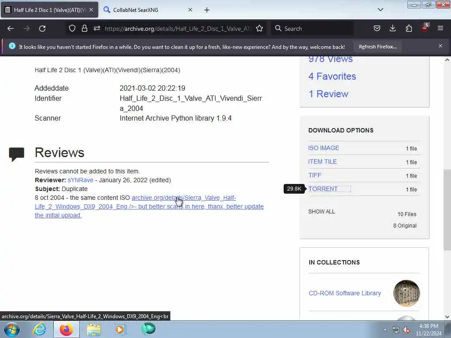Open Windows Media Player from taskbar

point(121,329)
